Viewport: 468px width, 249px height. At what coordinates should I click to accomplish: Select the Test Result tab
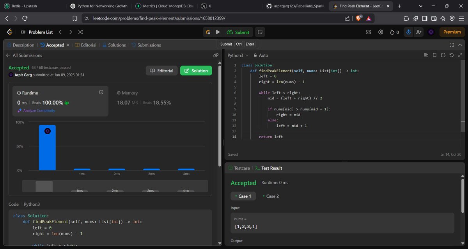coord(268,168)
